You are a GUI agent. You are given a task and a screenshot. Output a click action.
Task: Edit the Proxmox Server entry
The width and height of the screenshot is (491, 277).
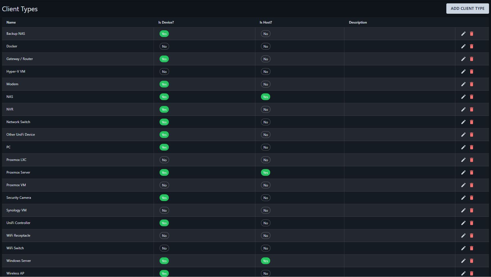point(463,172)
